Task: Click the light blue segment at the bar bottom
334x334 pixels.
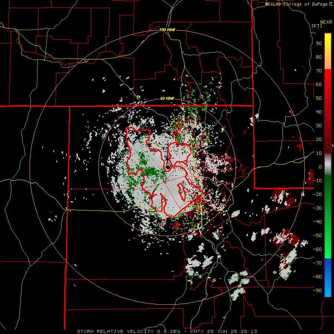Action: click(x=328, y=289)
